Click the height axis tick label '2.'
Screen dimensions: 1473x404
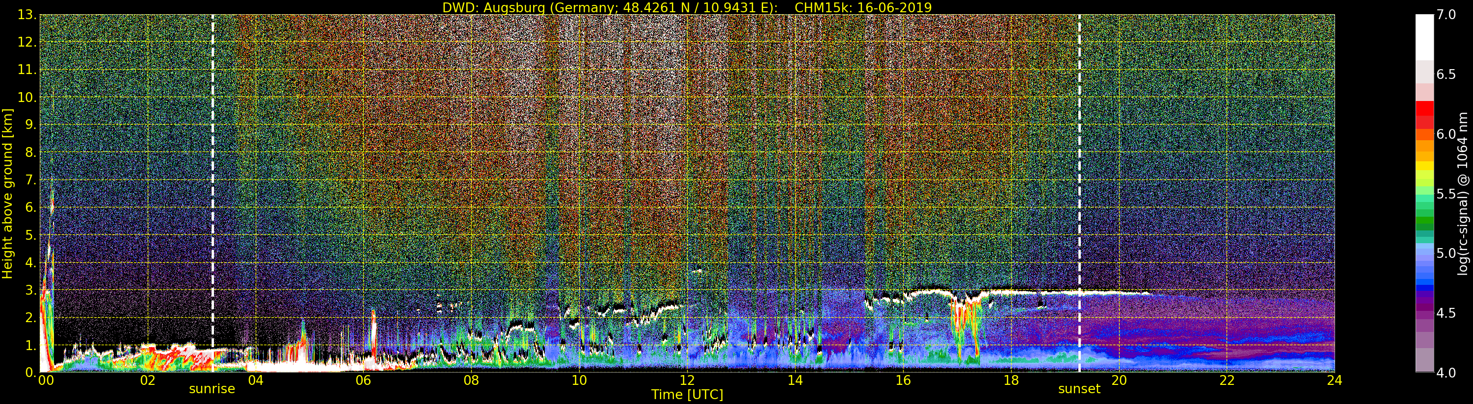(x=31, y=318)
